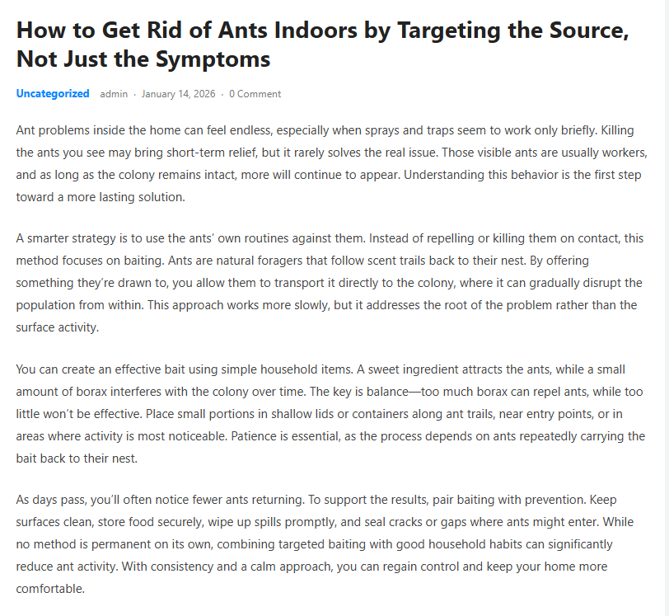
Task: Click the "Uncategorized" category link
Action: [53, 94]
